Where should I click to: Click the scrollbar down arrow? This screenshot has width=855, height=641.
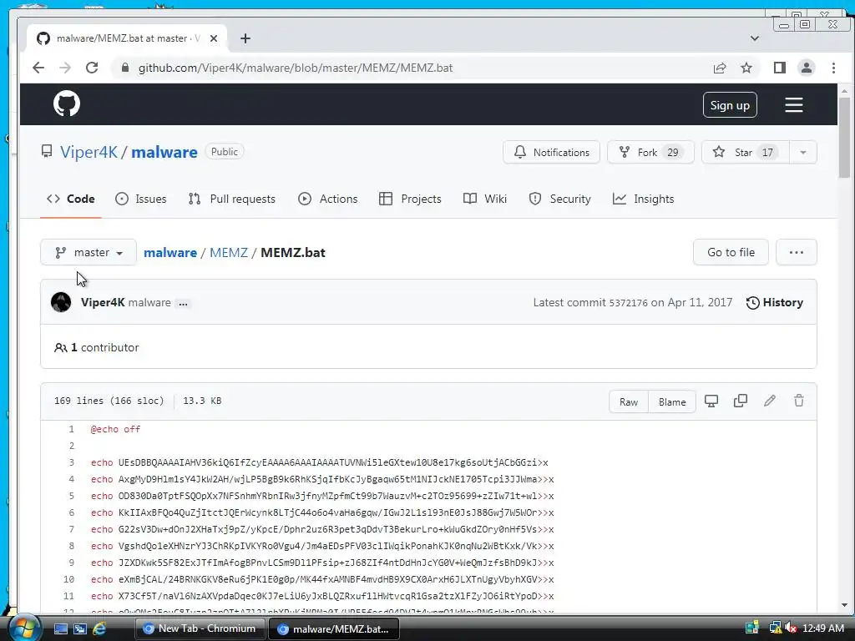tap(845, 605)
